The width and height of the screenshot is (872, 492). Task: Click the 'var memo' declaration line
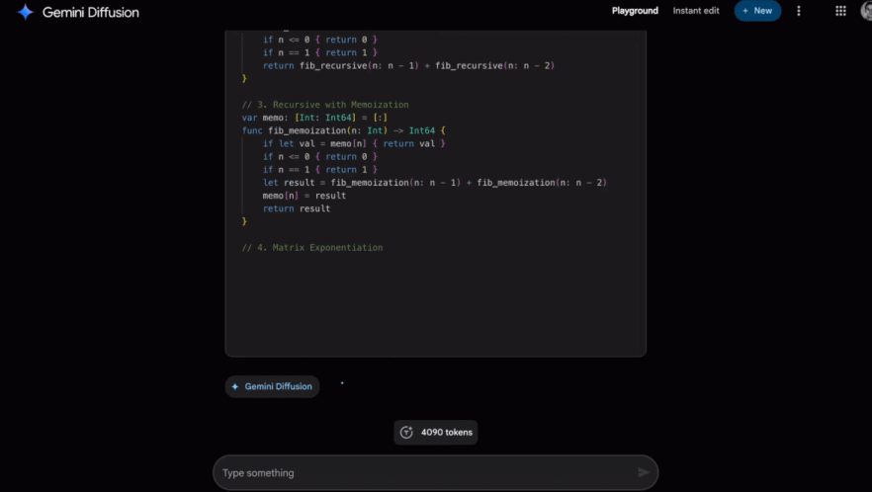[x=314, y=118]
